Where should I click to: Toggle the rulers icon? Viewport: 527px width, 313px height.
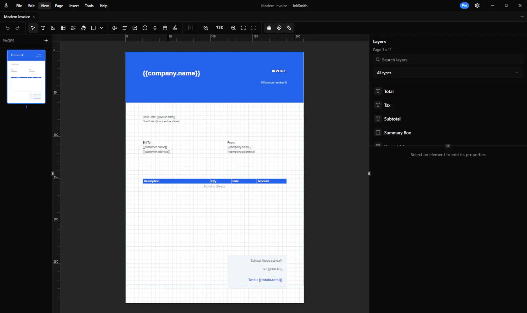coord(289,28)
